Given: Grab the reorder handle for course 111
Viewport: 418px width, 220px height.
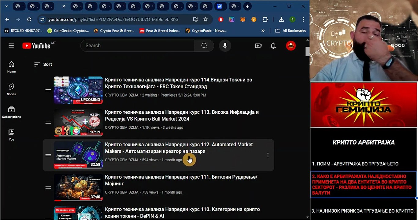Looking at the screenshot, I should coord(48,187).
